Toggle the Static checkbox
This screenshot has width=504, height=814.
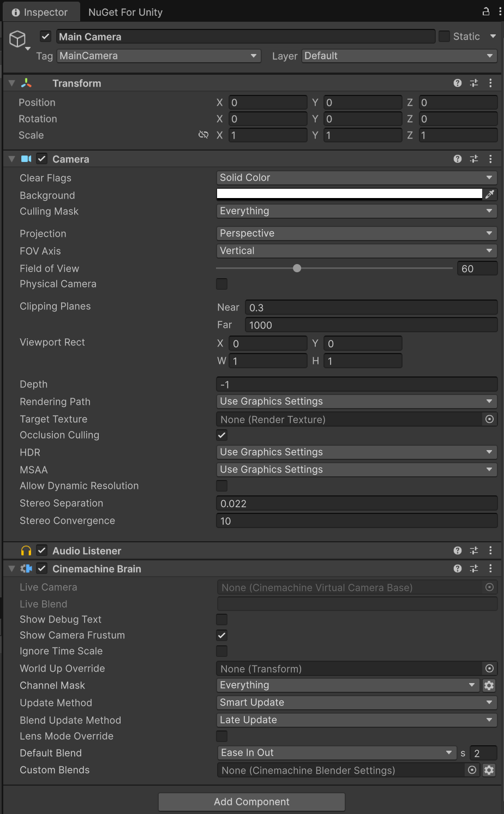(445, 37)
